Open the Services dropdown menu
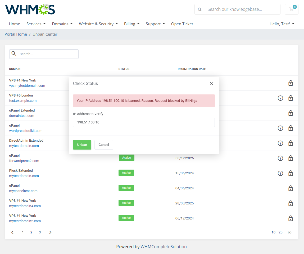This screenshot has height=254, width=304. (36, 24)
